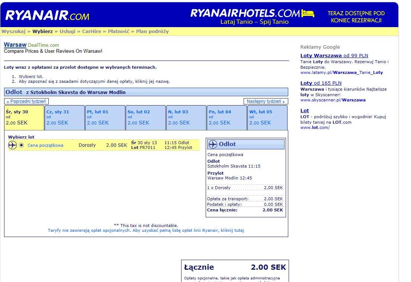Go to Usługi step in breadcrumb

click(67, 32)
